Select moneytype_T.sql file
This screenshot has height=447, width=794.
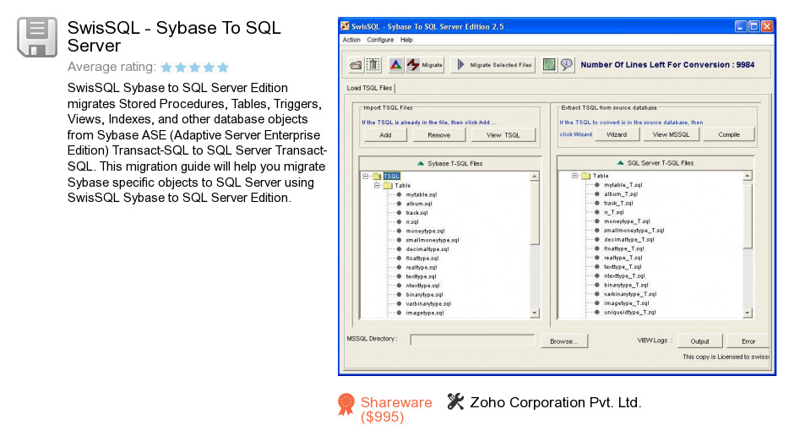pos(627,221)
